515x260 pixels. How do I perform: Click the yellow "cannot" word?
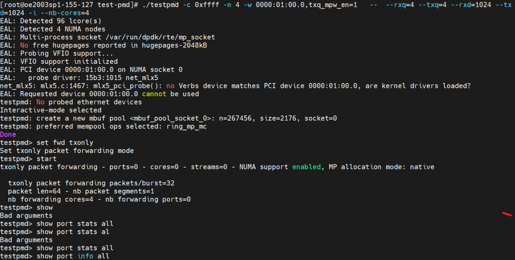click(154, 94)
